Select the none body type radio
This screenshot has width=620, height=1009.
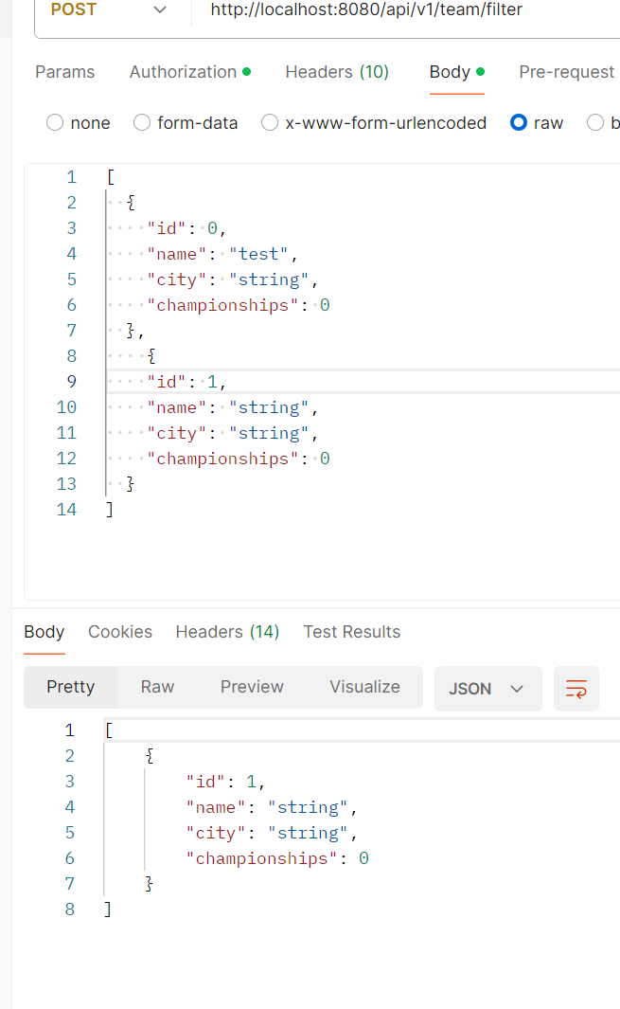pyautogui.click(x=55, y=122)
